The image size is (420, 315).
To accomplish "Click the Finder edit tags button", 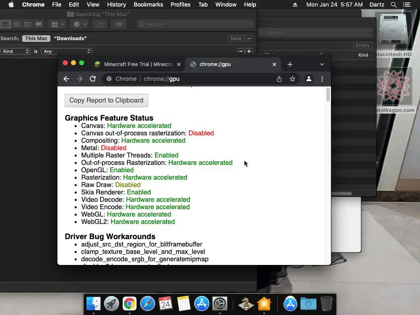I will [119, 24].
